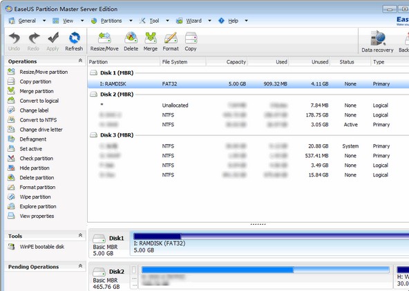Collapse the Pending Operations panel

click(x=80, y=266)
